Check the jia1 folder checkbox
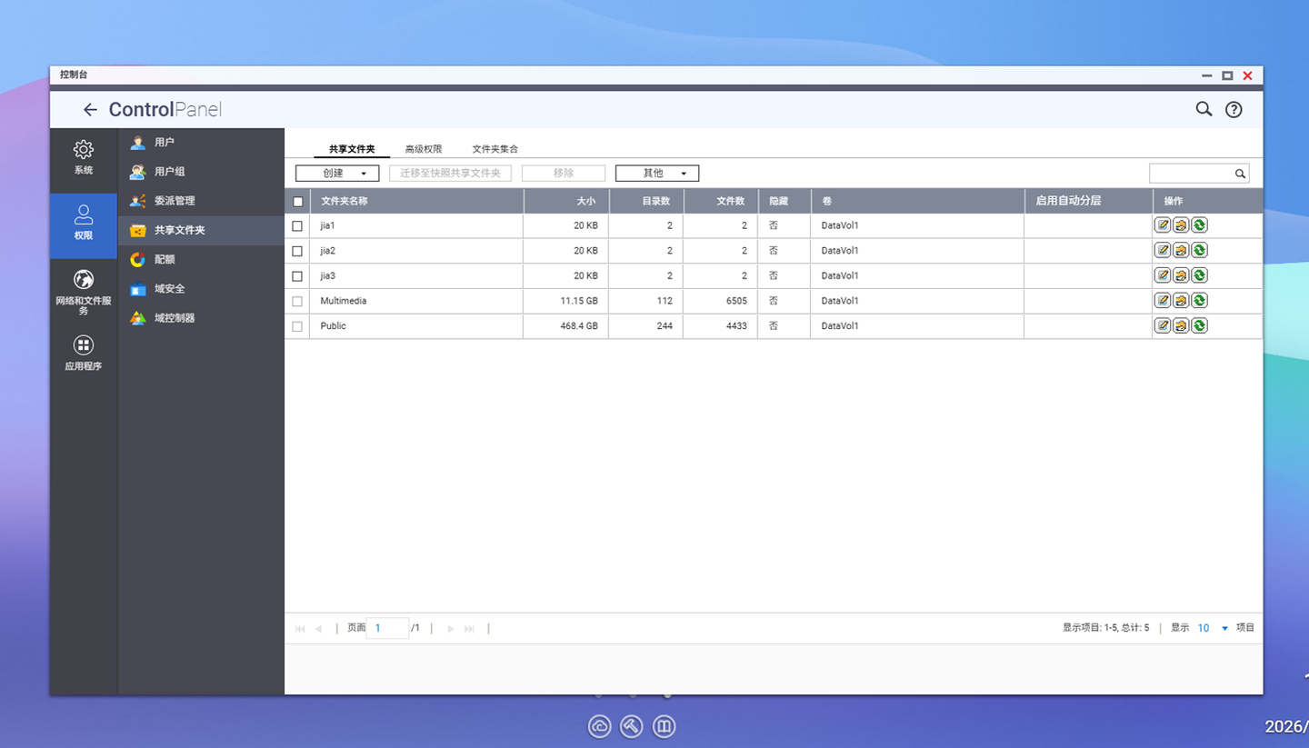 [297, 225]
